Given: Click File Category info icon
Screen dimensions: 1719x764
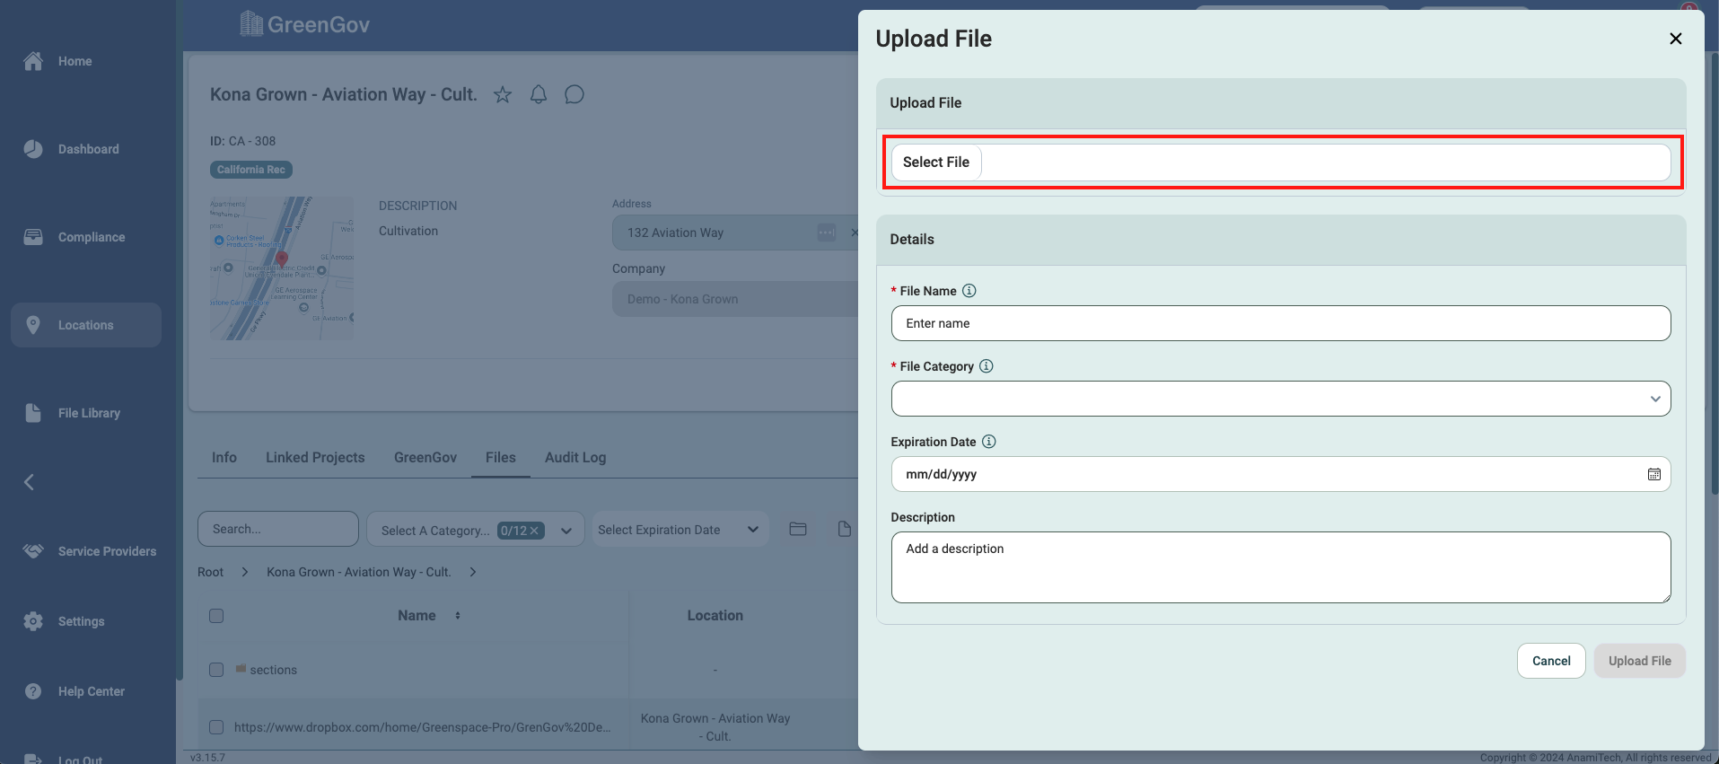Looking at the screenshot, I should coord(987,366).
